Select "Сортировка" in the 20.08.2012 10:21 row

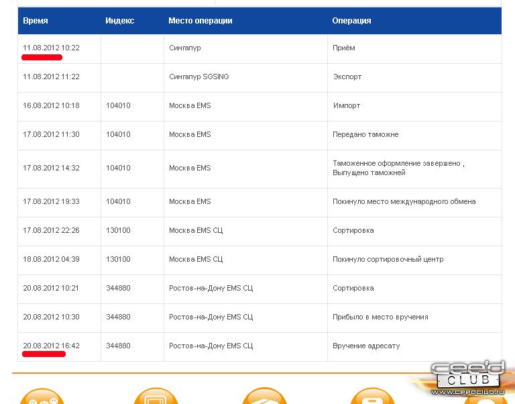click(x=353, y=289)
